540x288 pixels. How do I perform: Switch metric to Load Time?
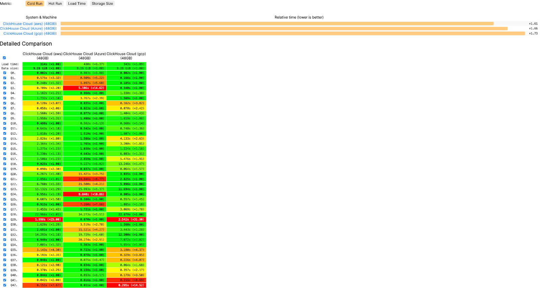click(x=77, y=4)
